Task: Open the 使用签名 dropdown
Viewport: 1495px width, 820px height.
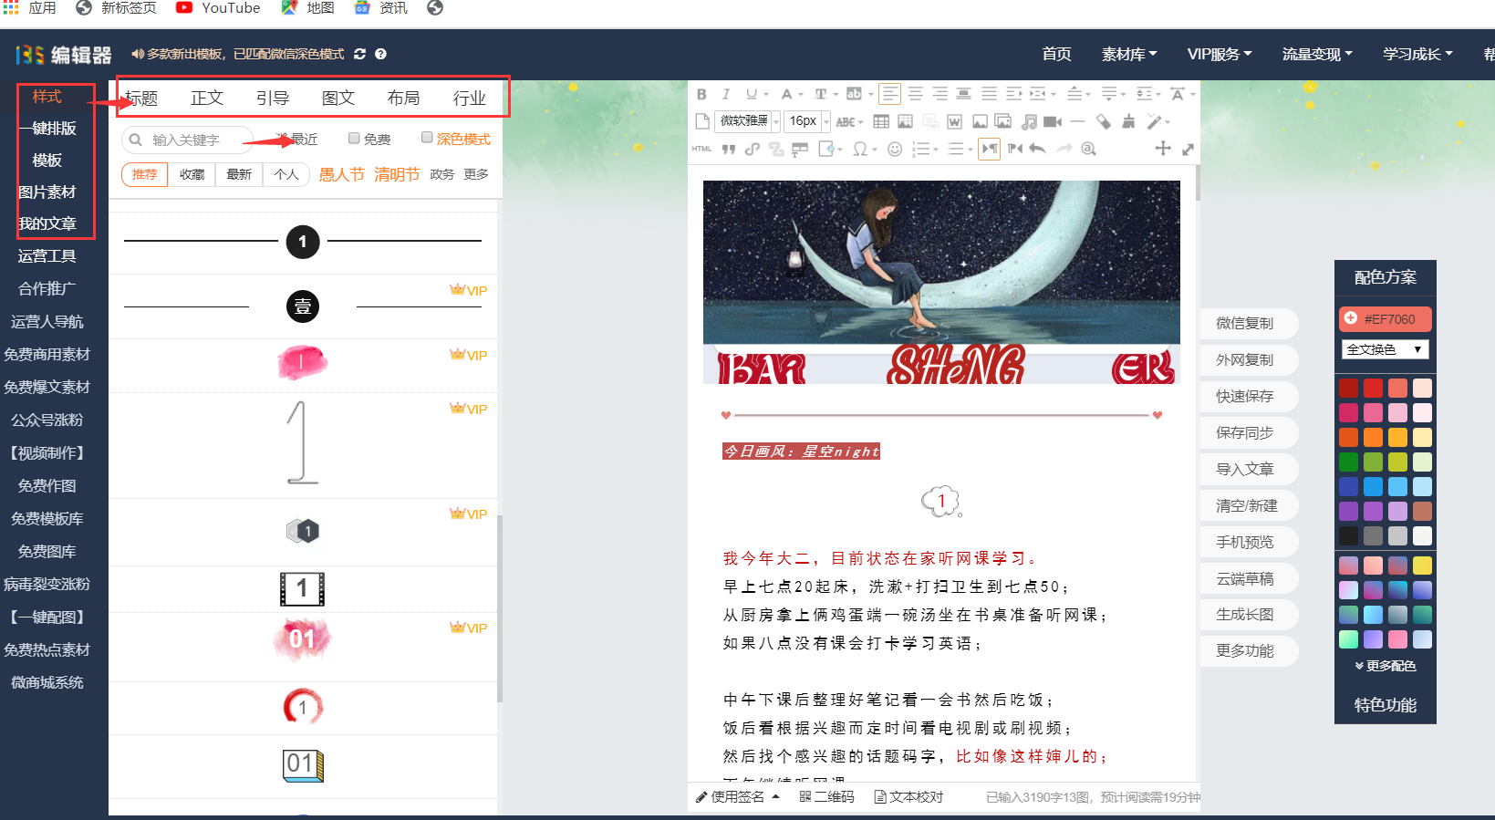Action: [x=738, y=796]
